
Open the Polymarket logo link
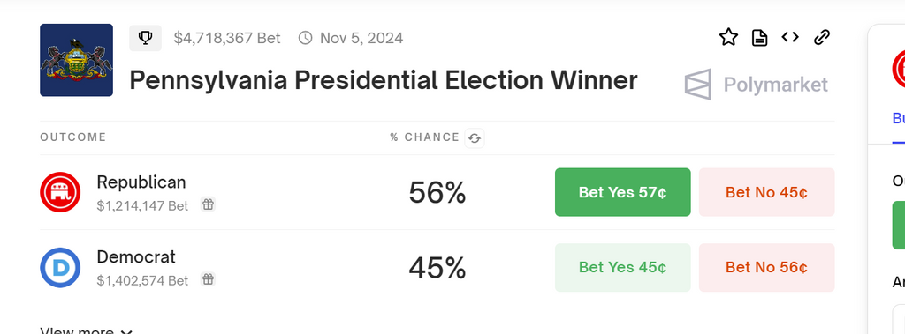click(x=757, y=85)
